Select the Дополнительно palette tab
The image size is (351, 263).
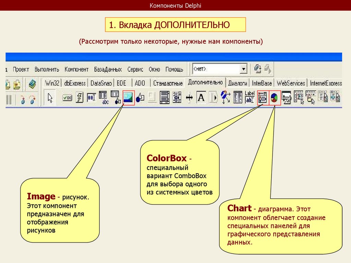(x=205, y=83)
